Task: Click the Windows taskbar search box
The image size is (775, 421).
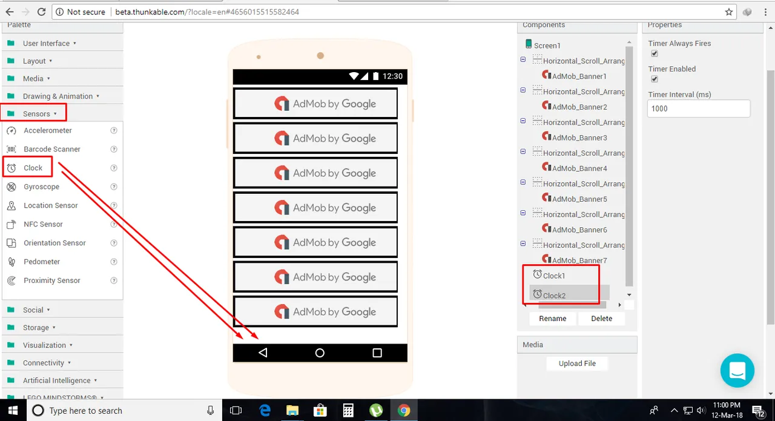Action: tap(125, 410)
